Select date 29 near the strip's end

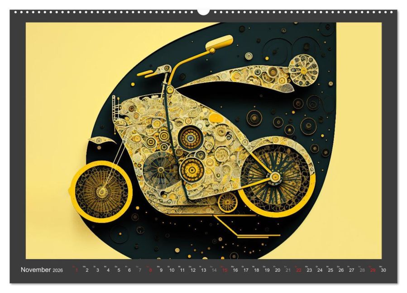373,270
